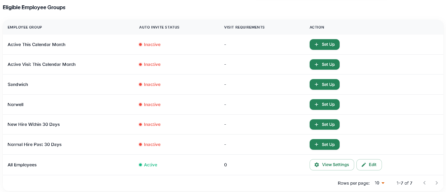Click Inactive status for New Hire Within 30 Days

tap(150, 124)
